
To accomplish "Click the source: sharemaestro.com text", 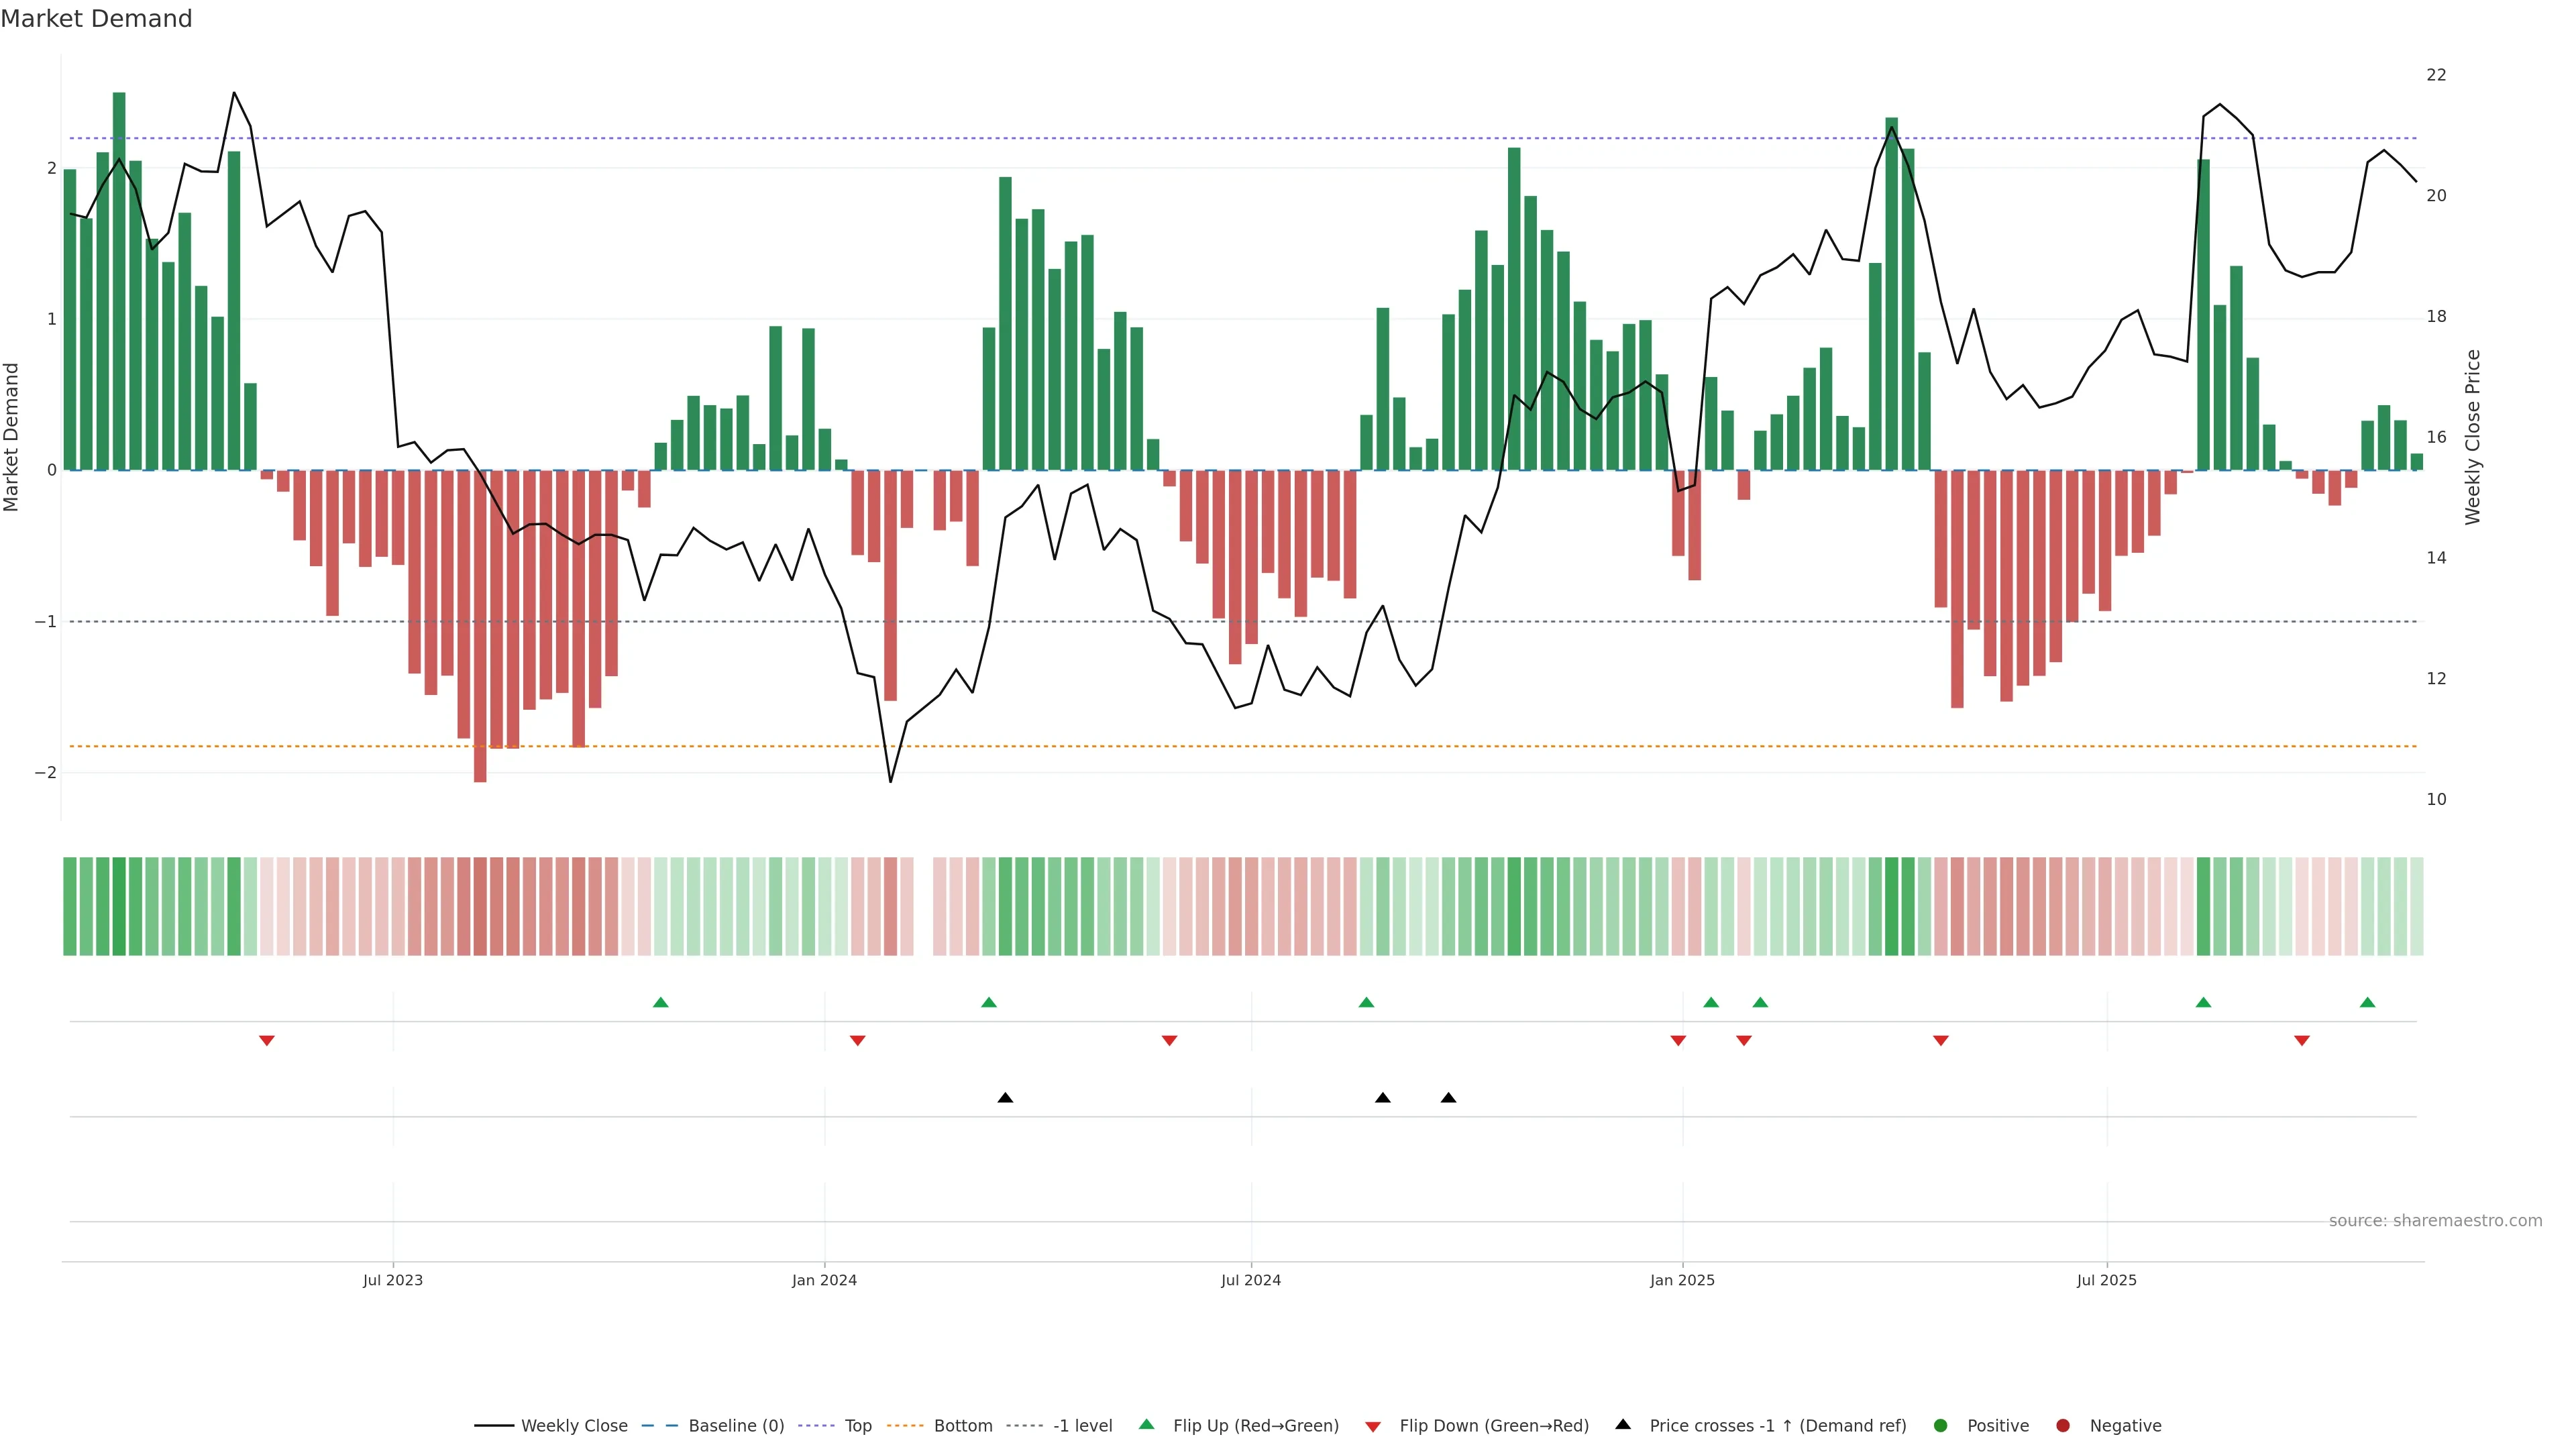I will coord(2435,1220).
